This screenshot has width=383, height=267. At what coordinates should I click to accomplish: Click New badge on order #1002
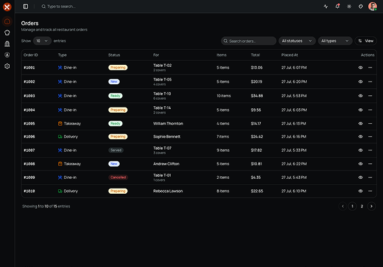point(114,82)
